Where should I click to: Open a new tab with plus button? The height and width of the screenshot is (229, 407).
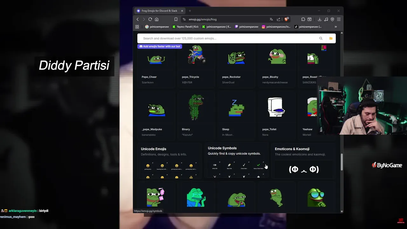190,11
